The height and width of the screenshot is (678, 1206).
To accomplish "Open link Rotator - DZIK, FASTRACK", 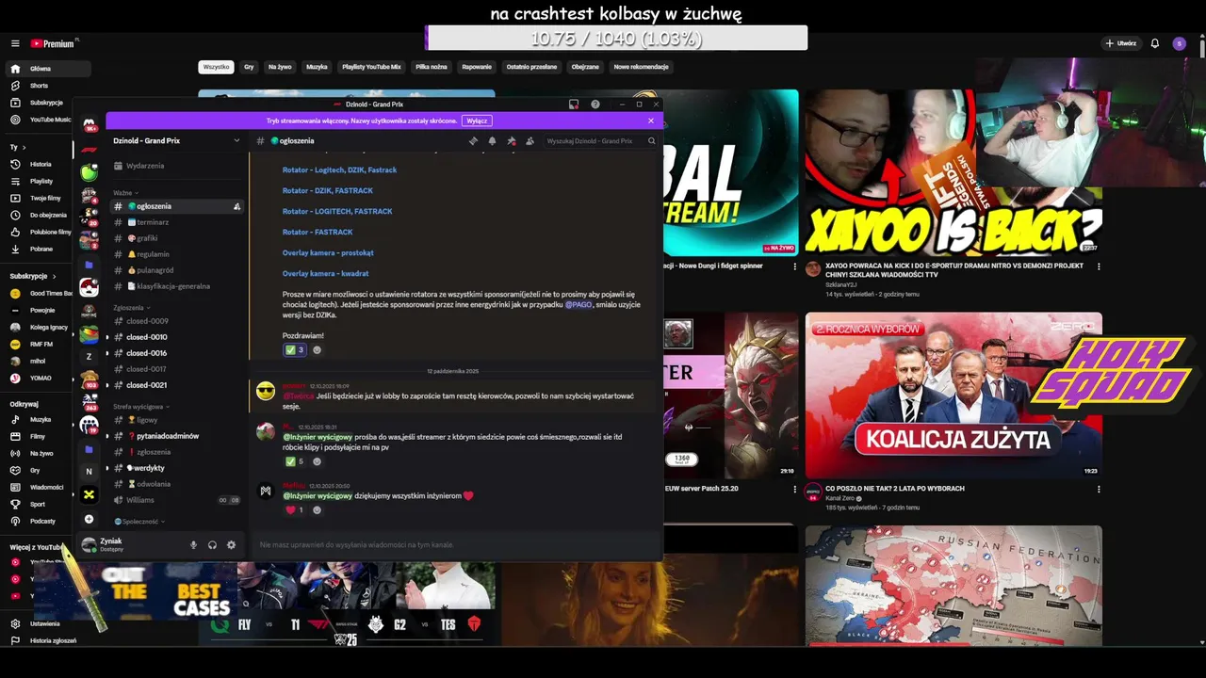I will (328, 191).
